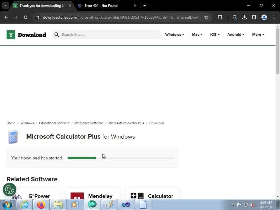Click the browser back arrow

point(6,17)
